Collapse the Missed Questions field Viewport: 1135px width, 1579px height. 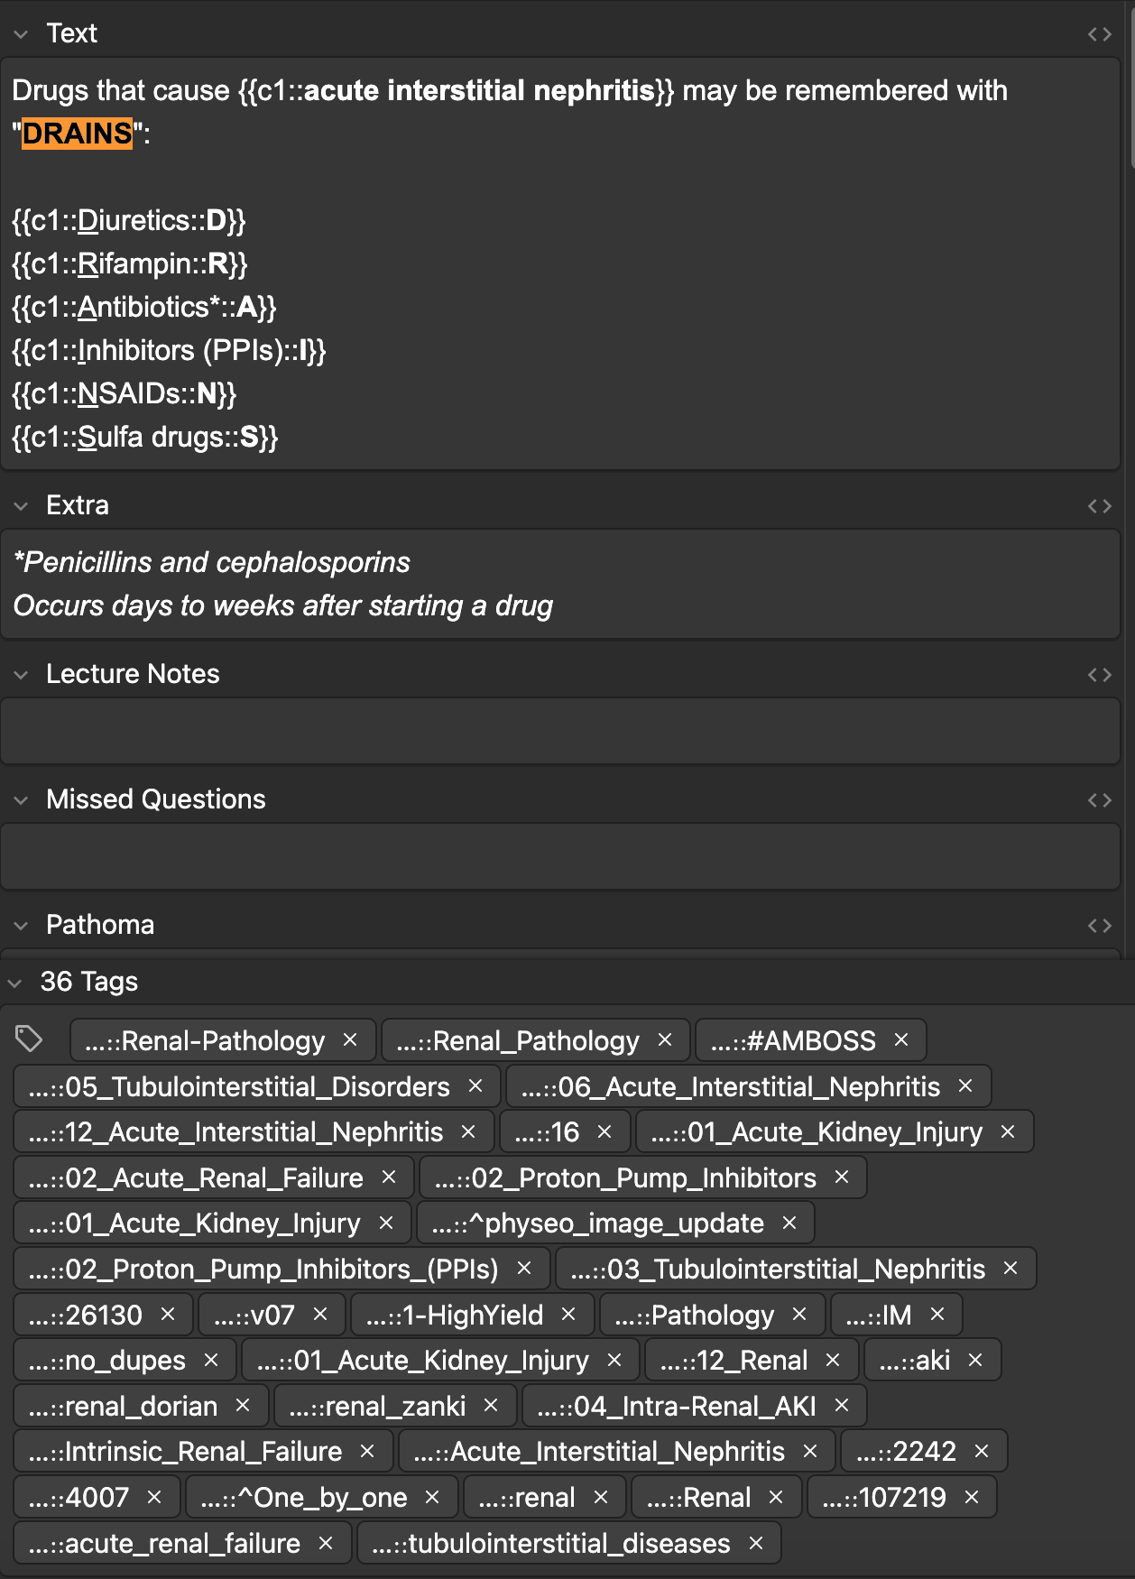[x=22, y=800]
